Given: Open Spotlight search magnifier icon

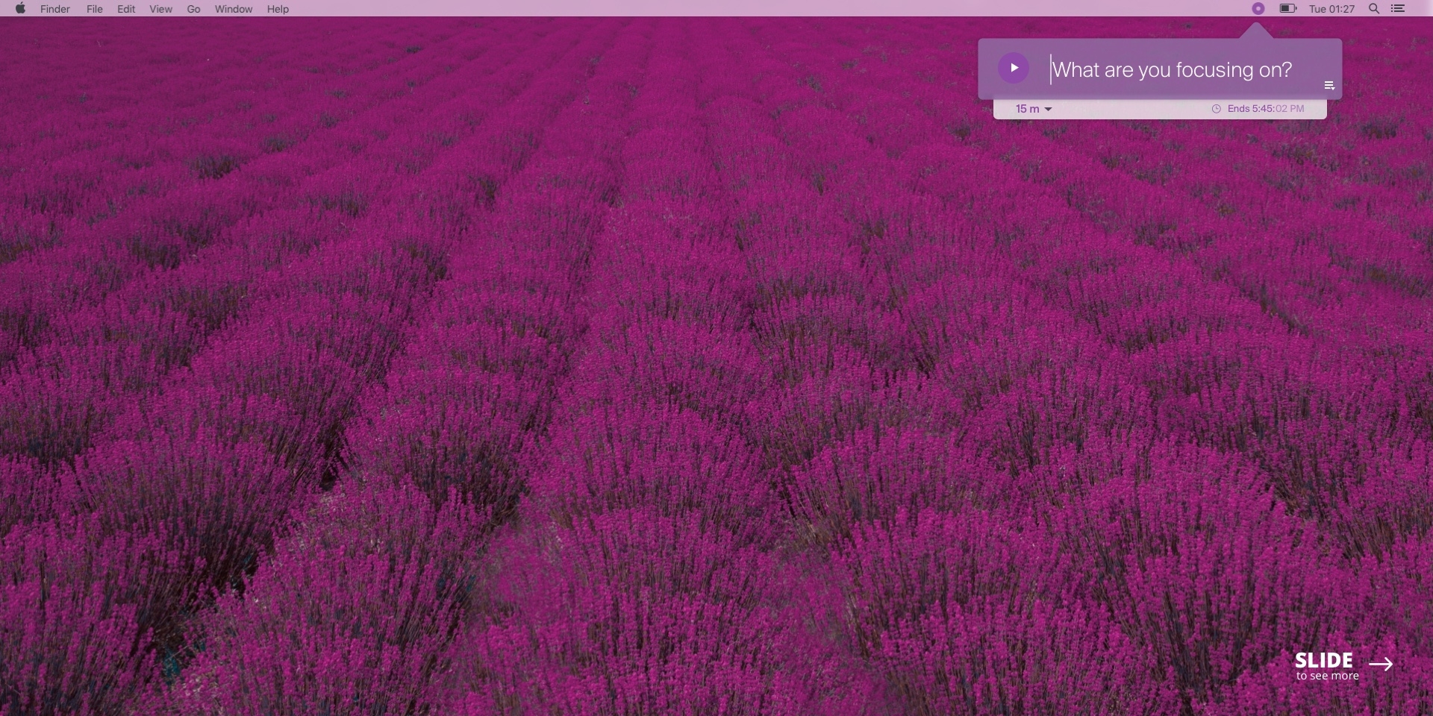Looking at the screenshot, I should tap(1374, 9).
